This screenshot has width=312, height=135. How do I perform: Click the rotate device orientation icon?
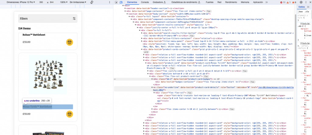coord(91,2)
